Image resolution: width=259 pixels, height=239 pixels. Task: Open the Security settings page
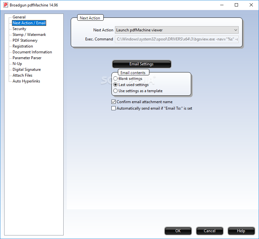click(x=19, y=29)
